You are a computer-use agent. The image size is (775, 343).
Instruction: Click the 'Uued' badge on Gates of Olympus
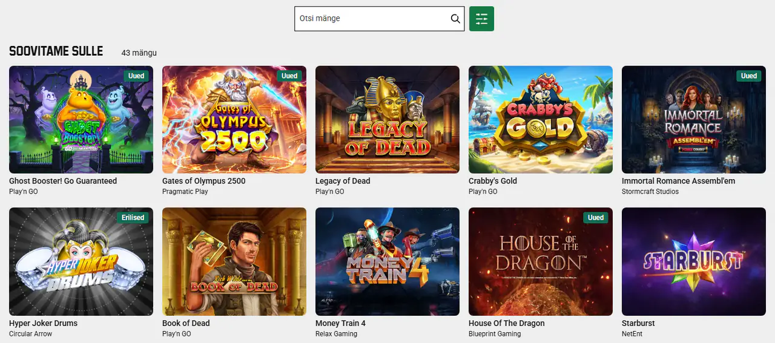click(289, 76)
